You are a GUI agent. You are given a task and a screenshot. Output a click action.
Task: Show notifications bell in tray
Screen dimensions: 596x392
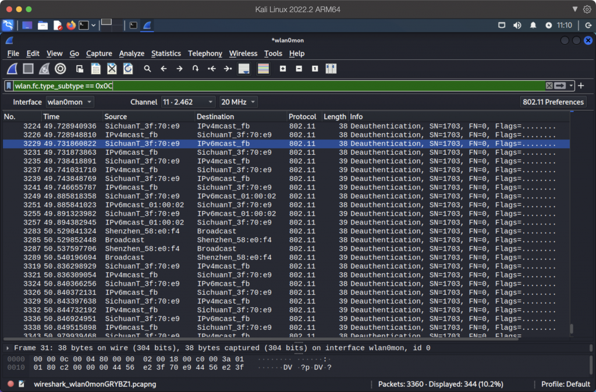pyautogui.click(x=533, y=26)
